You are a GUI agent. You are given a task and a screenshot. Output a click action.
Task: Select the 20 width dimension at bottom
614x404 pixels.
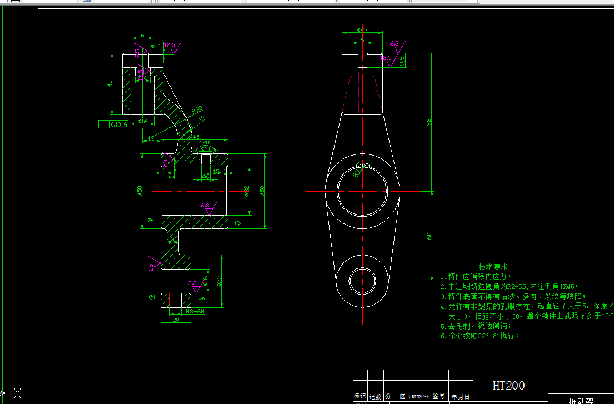(x=176, y=320)
